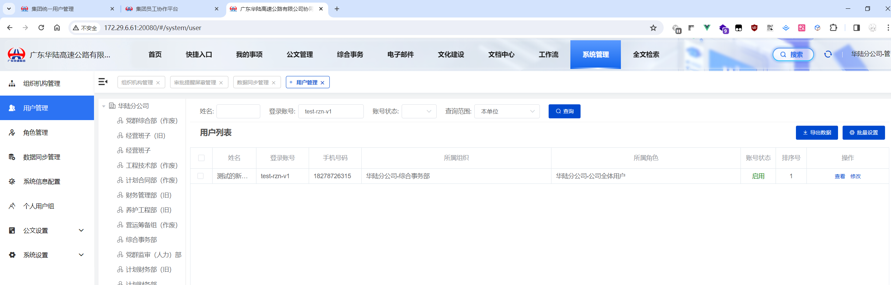The width and height of the screenshot is (891, 285).
Task: Tick the select-all checkbox in table header
Action: pos(201,158)
